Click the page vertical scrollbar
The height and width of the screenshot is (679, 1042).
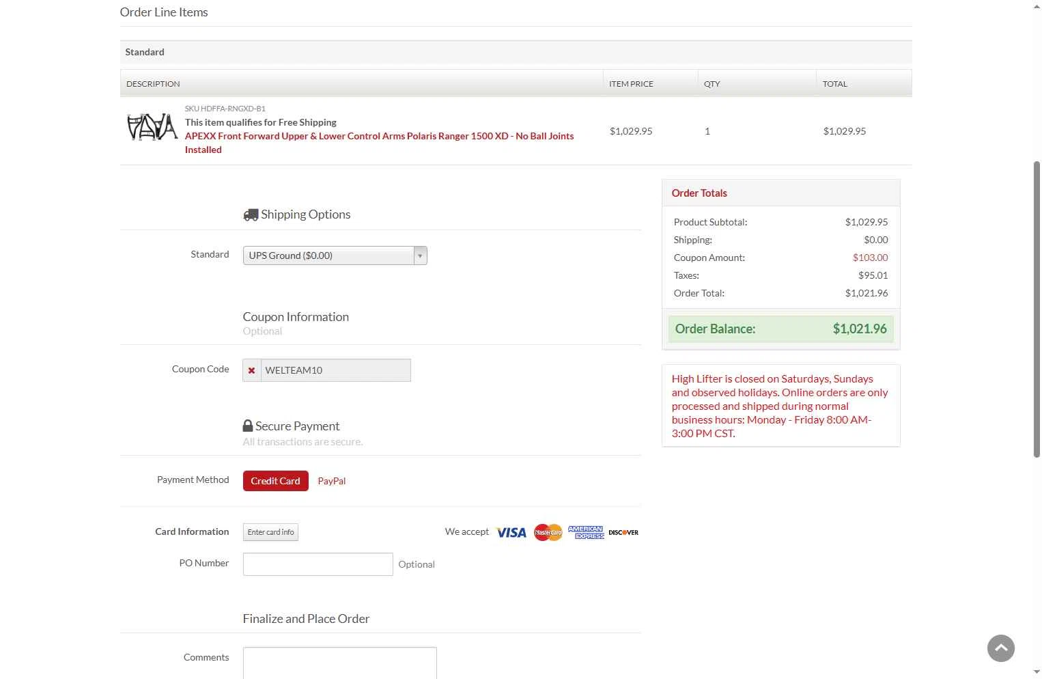(x=1037, y=309)
